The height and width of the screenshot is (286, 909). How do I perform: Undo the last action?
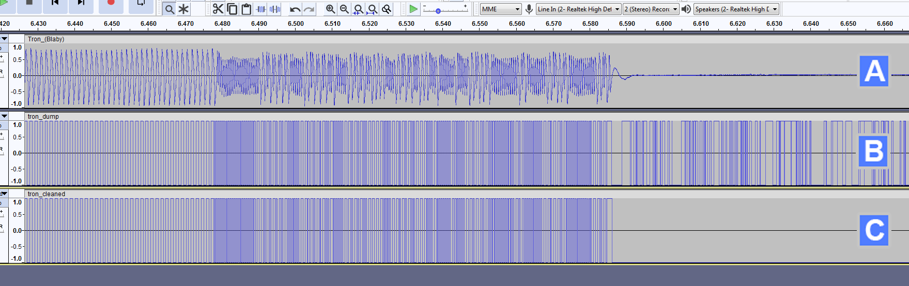pyautogui.click(x=295, y=9)
